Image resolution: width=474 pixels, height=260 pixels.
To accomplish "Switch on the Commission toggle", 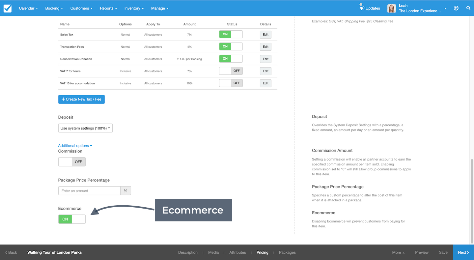I will click(72, 162).
